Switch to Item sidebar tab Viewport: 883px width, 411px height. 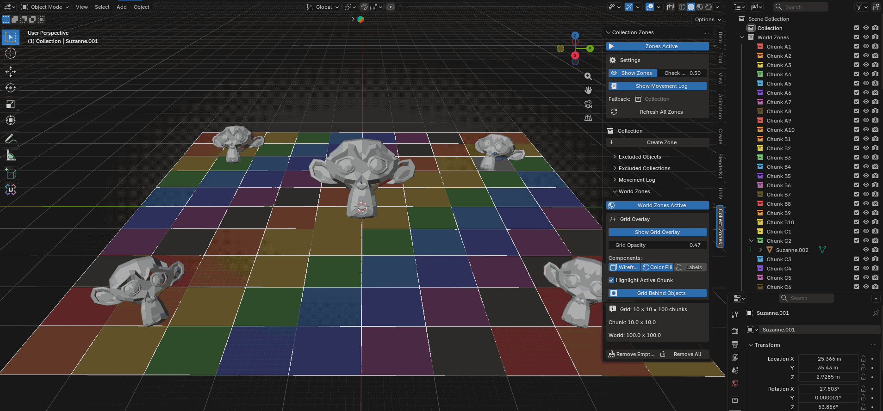point(720,37)
